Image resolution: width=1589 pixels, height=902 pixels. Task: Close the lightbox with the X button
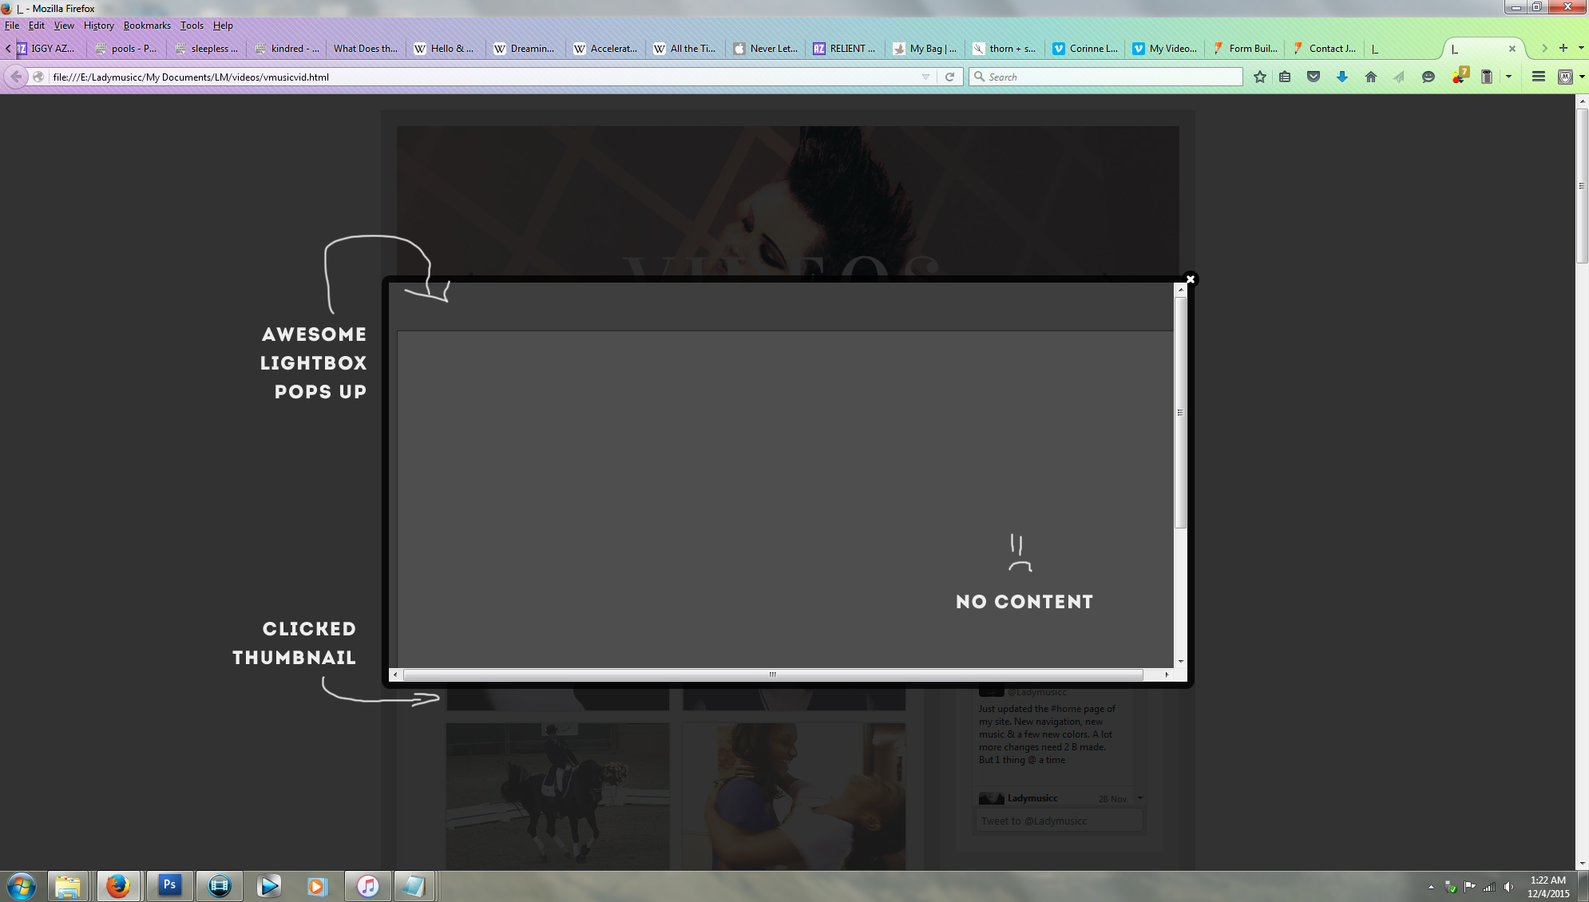point(1191,279)
